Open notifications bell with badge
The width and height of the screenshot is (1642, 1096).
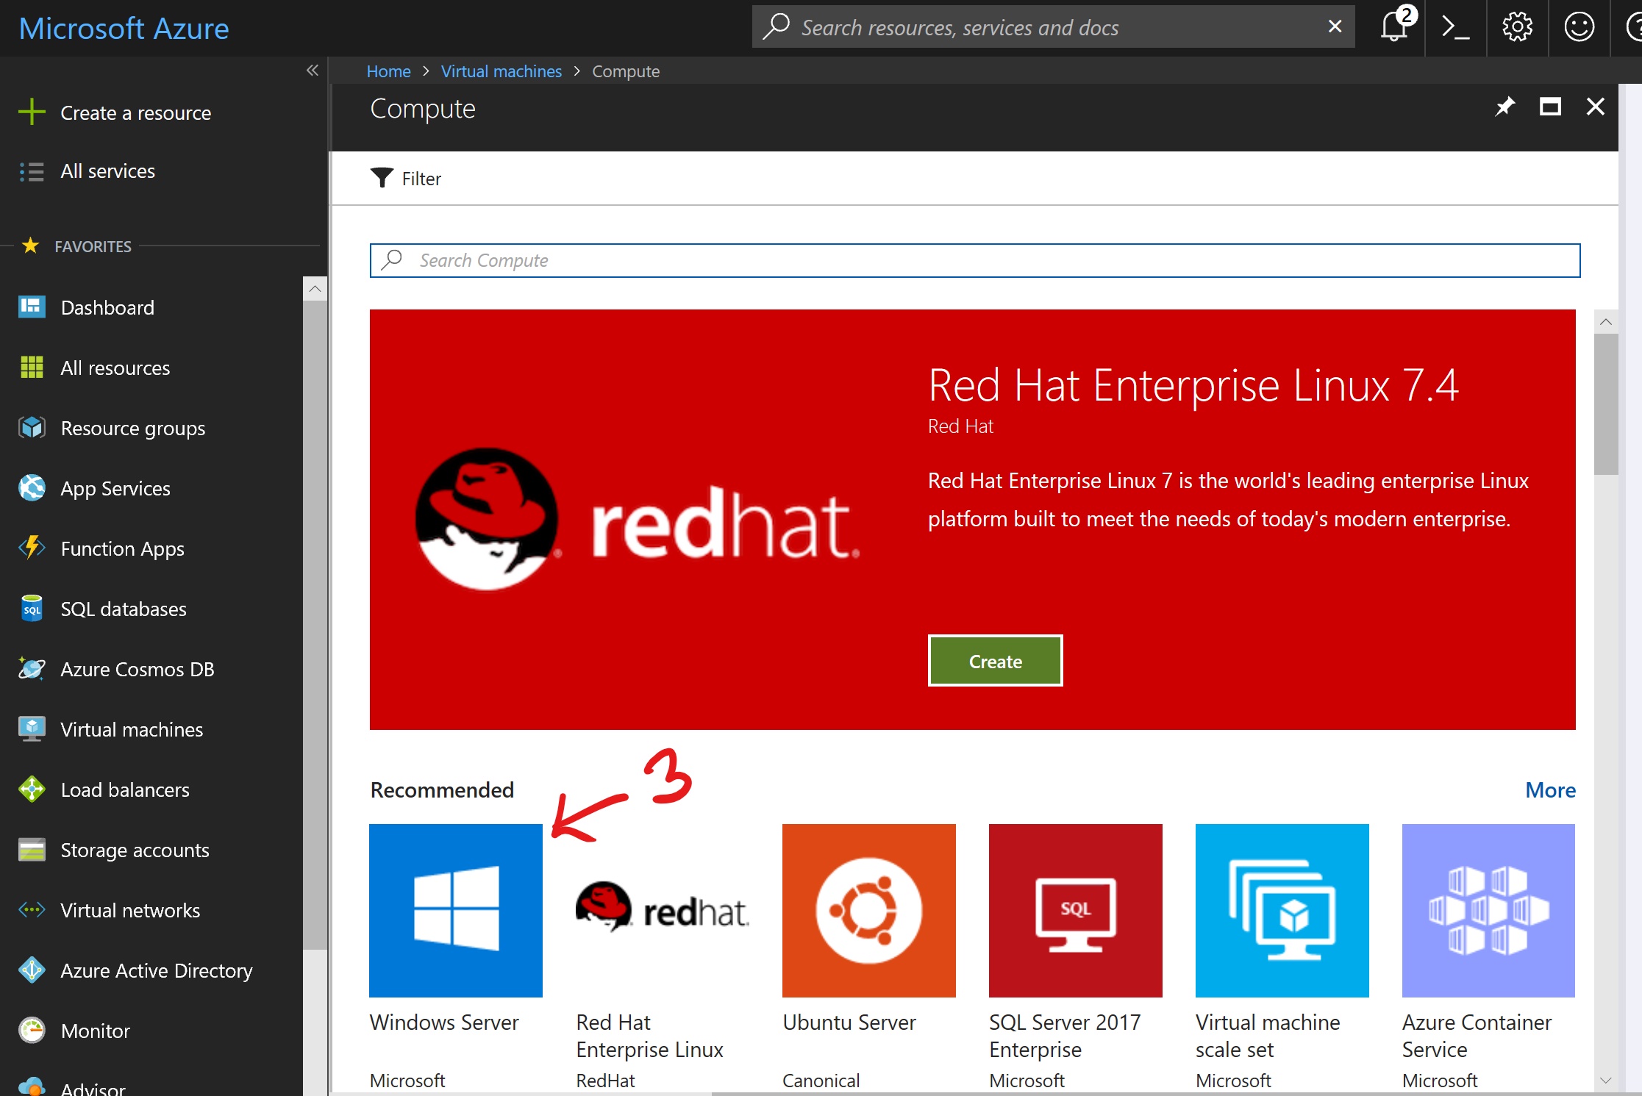(x=1394, y=28)
